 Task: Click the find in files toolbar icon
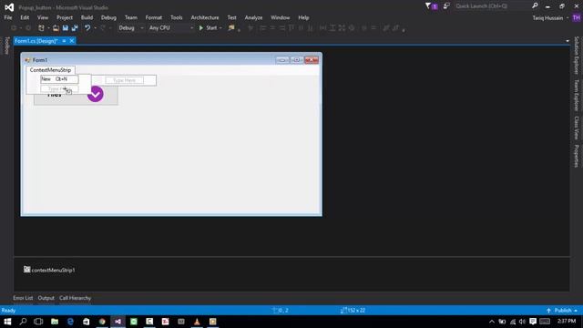point(231,28)
